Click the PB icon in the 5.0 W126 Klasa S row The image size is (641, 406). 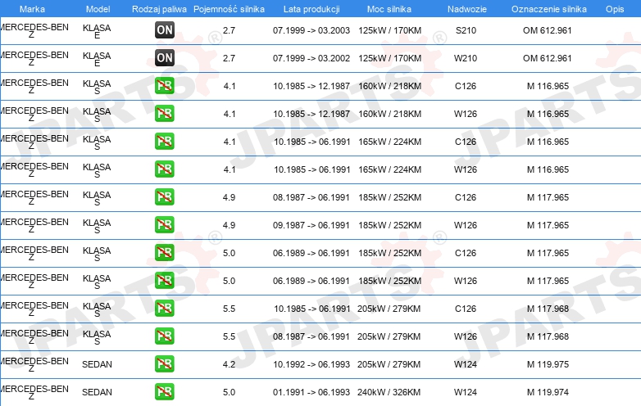(164, 281)
